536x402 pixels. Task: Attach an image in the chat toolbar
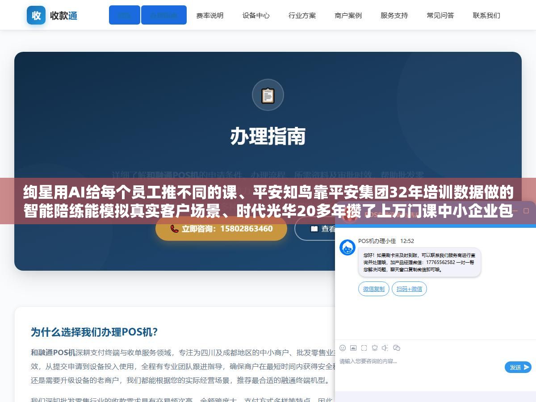(x=353, y=348)
